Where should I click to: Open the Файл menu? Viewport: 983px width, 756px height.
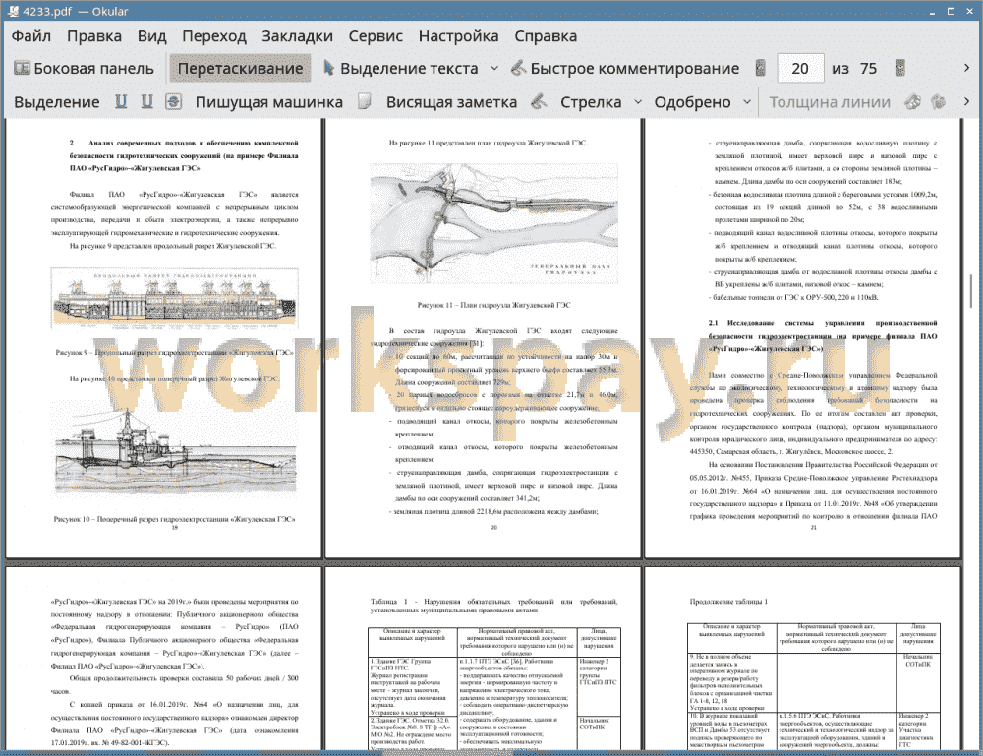pyautogui.click(x=30, y=36)
